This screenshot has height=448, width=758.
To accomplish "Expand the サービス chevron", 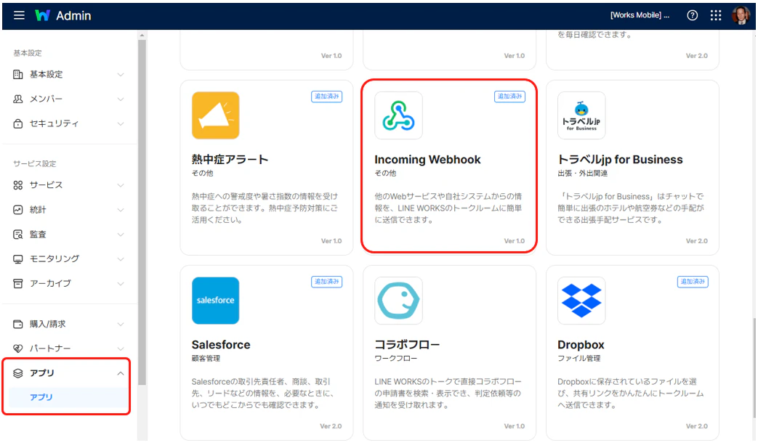I will point(121,185).
